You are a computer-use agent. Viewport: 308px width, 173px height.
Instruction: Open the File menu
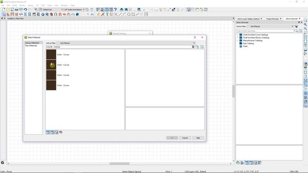tap(3, 5)
